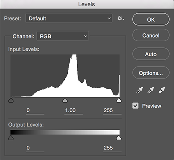Open the Options... dialog

(x=151, y=73)
